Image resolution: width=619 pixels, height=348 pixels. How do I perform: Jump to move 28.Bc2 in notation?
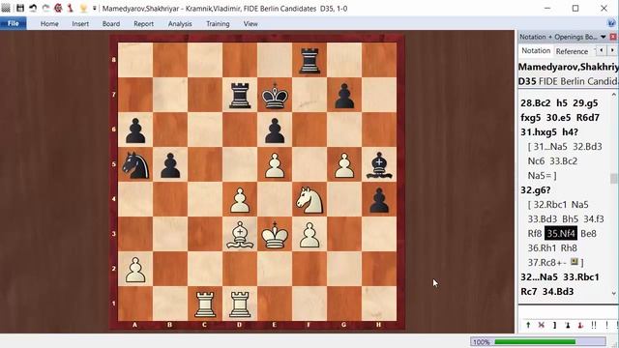click(x=535, y=103)
